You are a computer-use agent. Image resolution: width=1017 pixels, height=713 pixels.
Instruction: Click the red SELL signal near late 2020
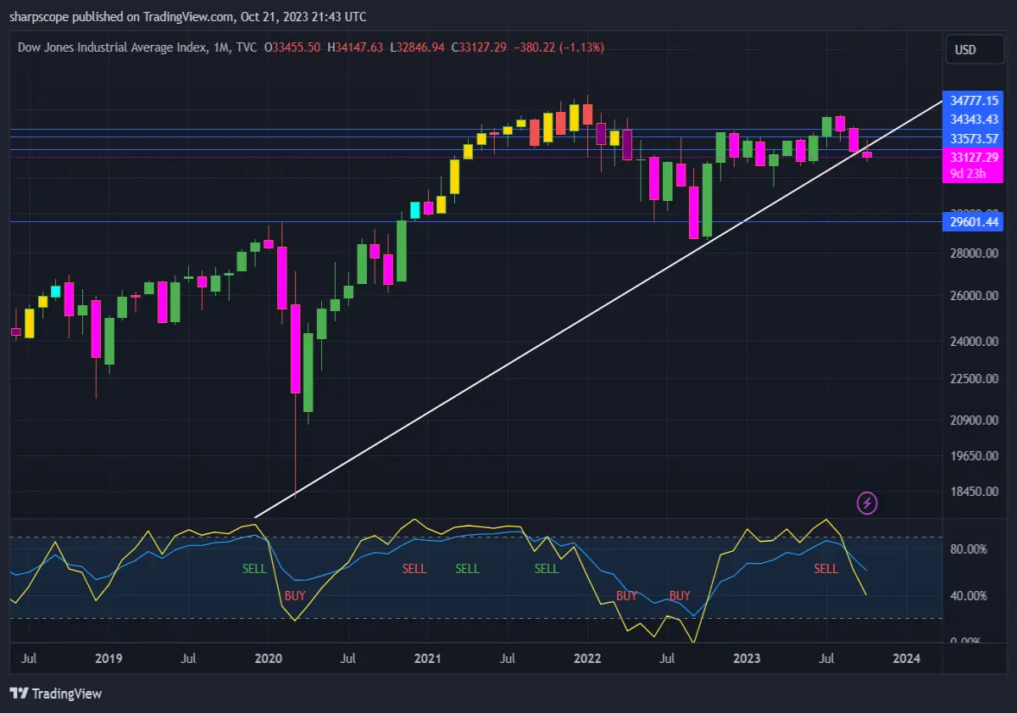[x=414, y=569]
